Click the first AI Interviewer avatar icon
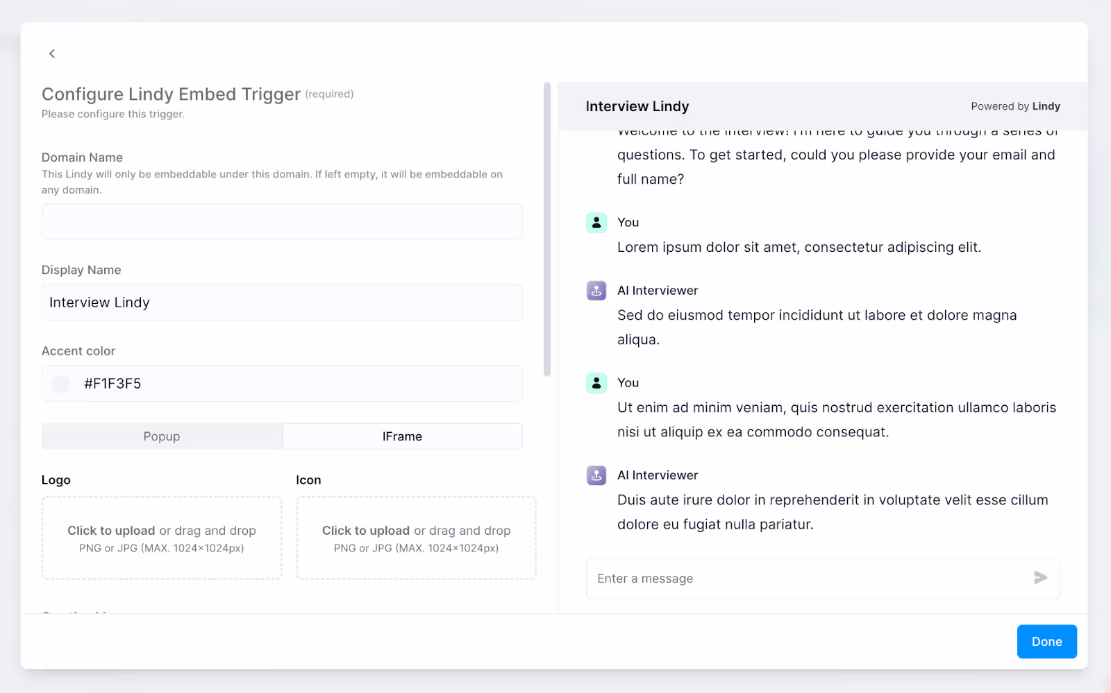 tap(596, 291)
